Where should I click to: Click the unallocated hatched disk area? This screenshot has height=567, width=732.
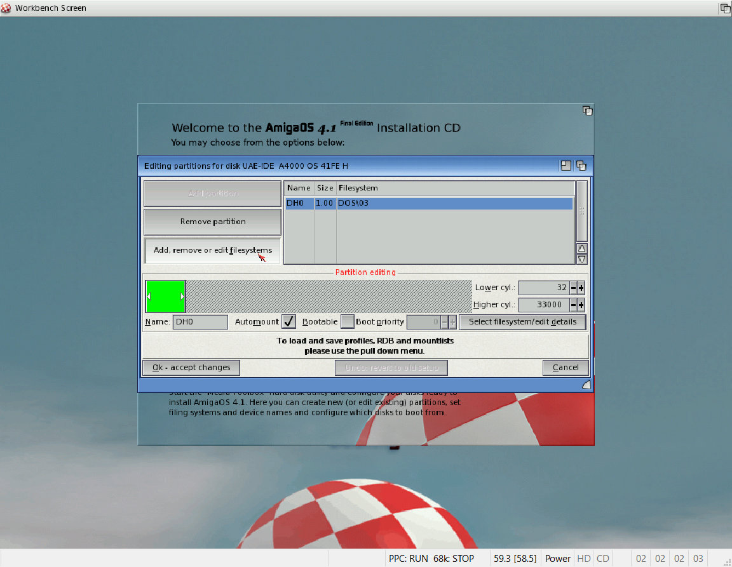(x=329, y=297)
